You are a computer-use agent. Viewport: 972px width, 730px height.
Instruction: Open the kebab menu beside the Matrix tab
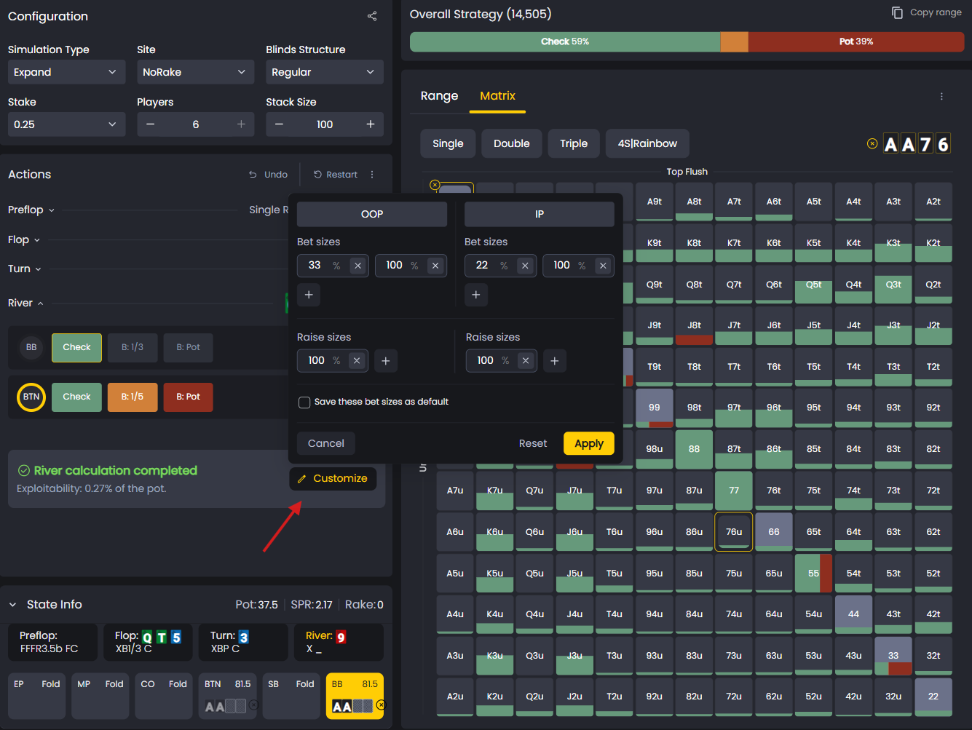tap(941, 95)
